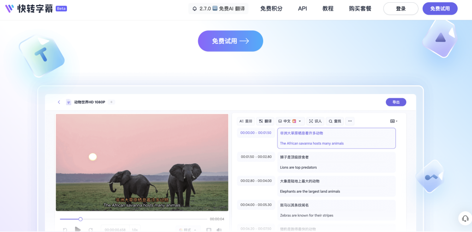Image resolution: width=472 pixels, height=232 pixels.
Task: Click the 翻译 translate tool
Action: pyautogui.click(x=265, y=121)
